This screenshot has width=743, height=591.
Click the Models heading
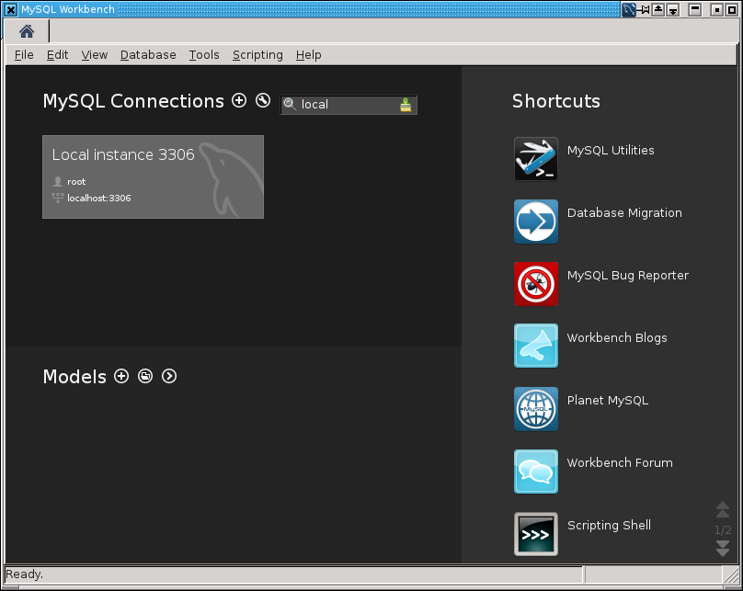[74, 377]
